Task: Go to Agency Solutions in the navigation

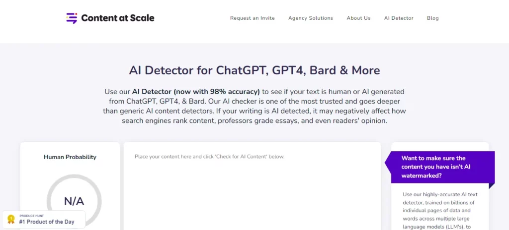Action: click(x=311, y=18)
